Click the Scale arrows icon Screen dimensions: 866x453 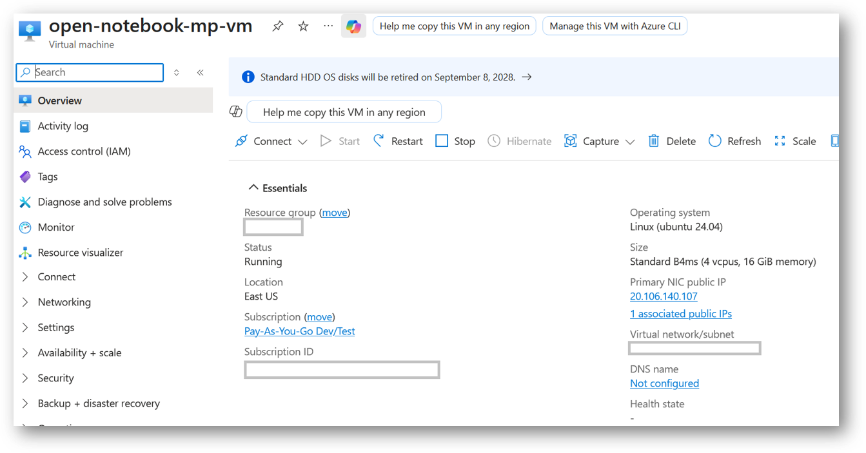click(x=780, y=141)
